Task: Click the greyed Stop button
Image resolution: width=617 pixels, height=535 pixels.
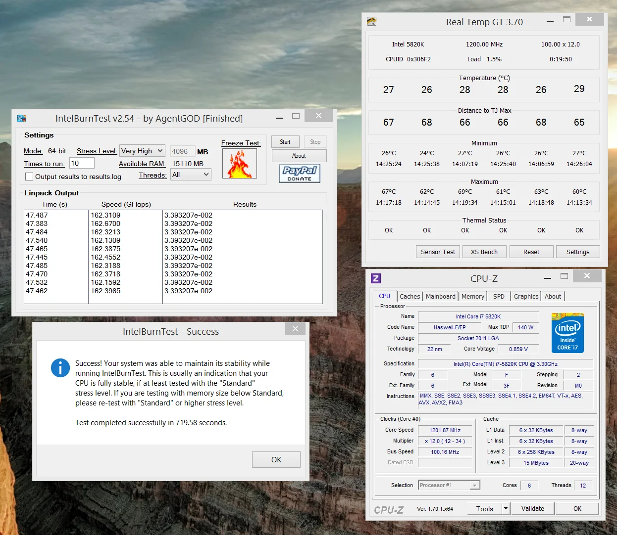Action: pyautogui.click(x=315, y=142)
